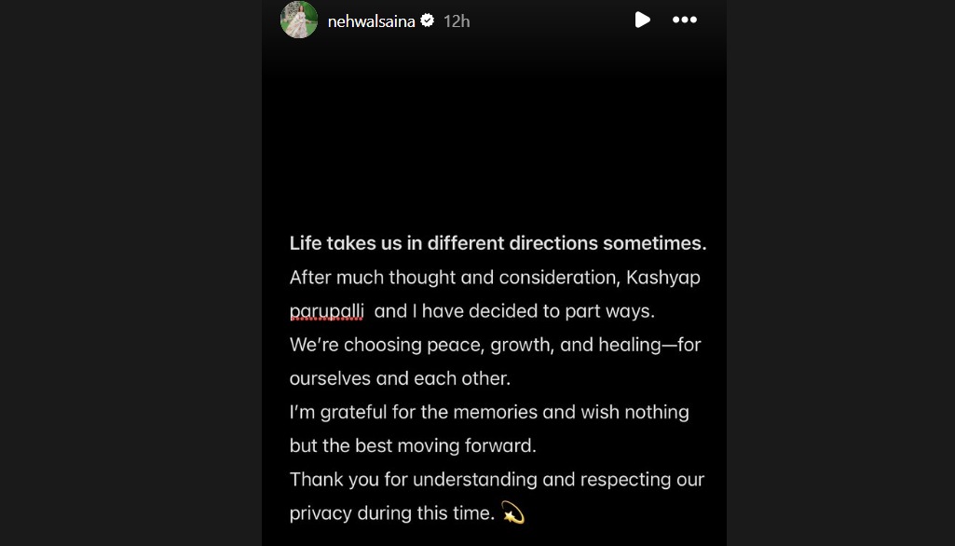Click the "ourselves and each other" line

tap(400, 379)
